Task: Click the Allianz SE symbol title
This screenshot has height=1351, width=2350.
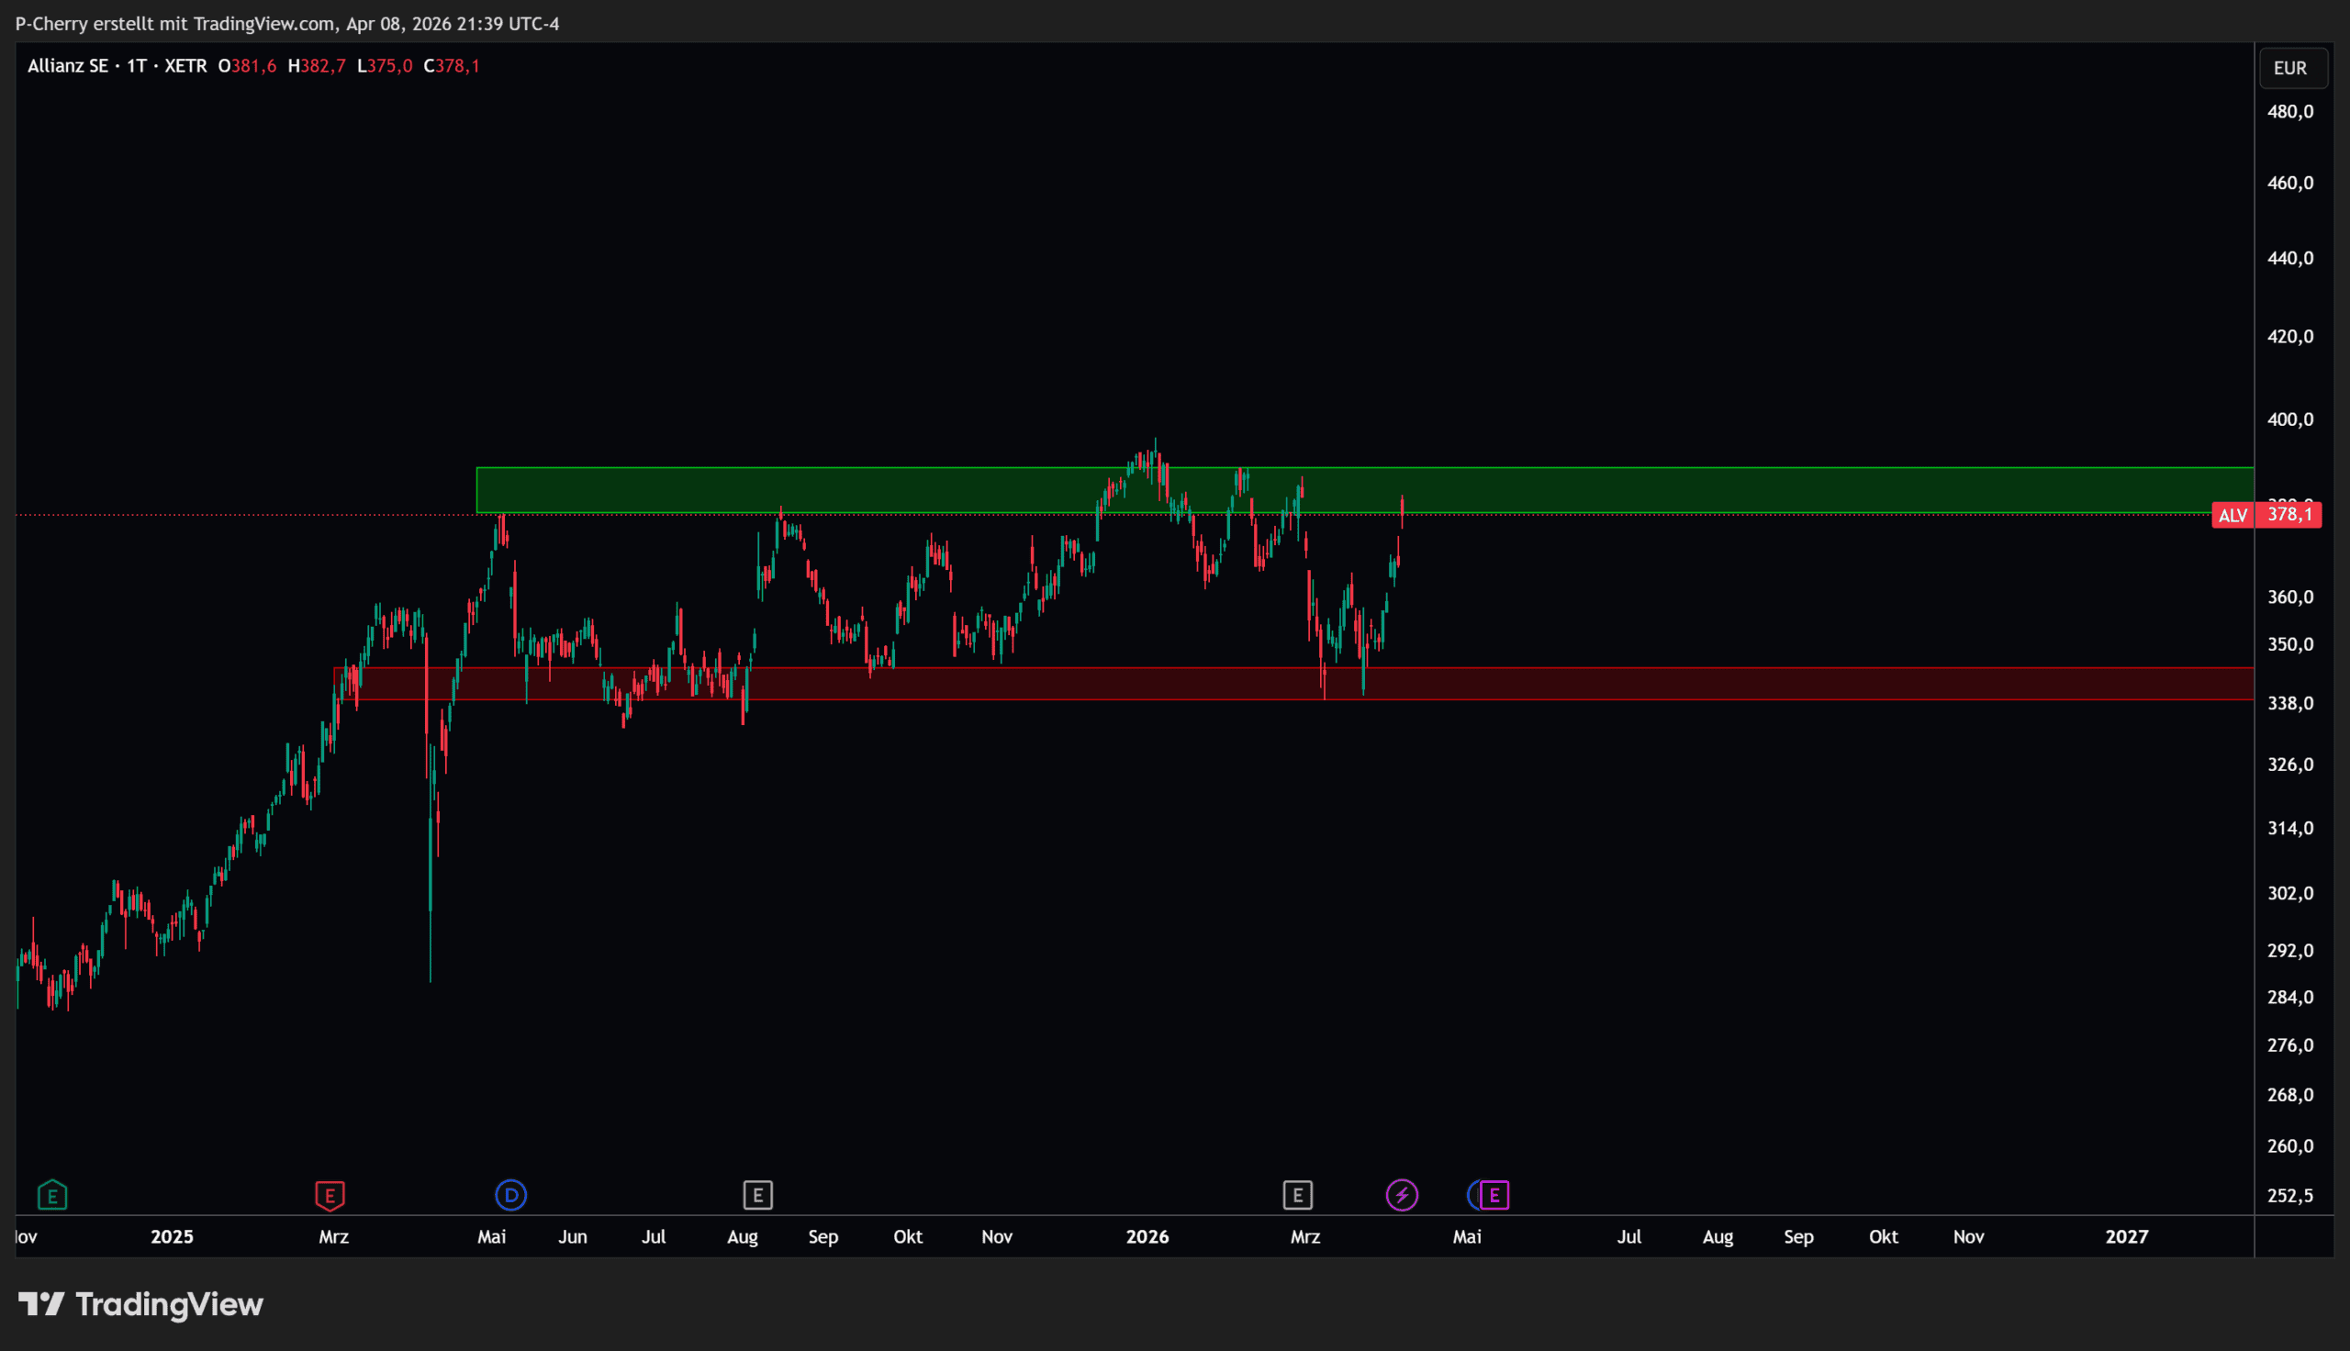Action: coord(68,66)
